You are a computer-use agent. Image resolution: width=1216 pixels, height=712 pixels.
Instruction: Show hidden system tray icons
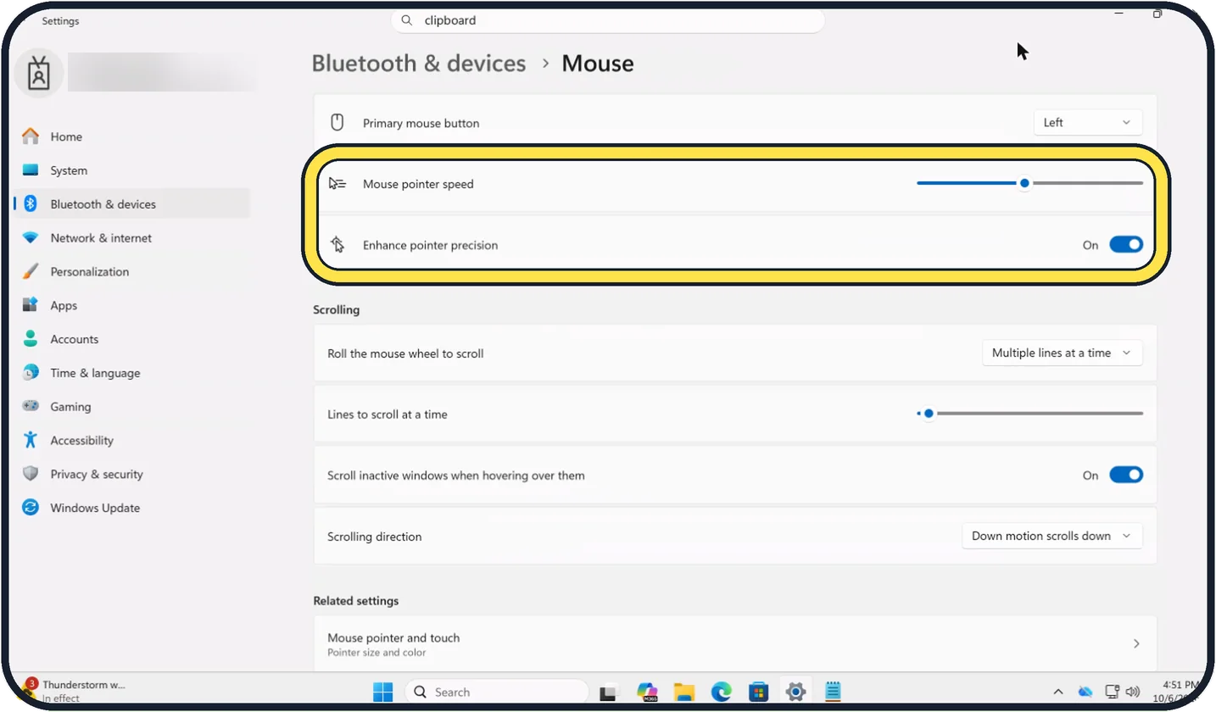pos(1057,692)
